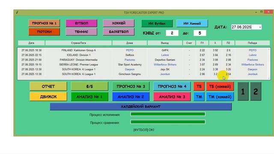Click the ОТЧЕТ button
The height and width of the screenshot is (154, 274).
[x=48, y=86]
